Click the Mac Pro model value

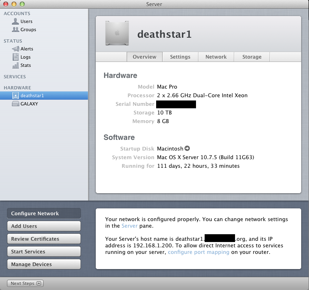(x=167, y=87)
